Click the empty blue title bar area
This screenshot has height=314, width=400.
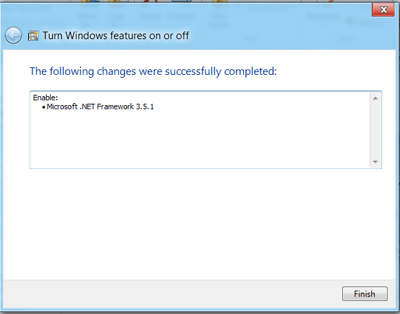pos(280,36)
